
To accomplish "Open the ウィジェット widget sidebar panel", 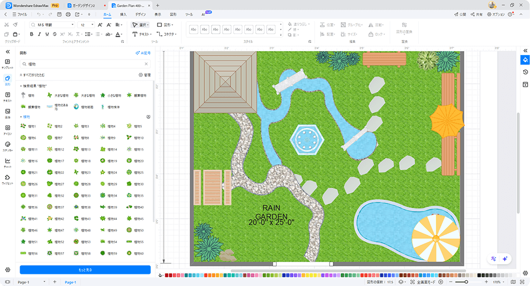I will tap(7, 179).
